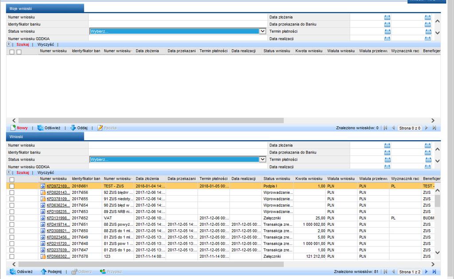Select the Moje wnioski tab header
Screen dimensions: 454x279
tap(45, 8)
